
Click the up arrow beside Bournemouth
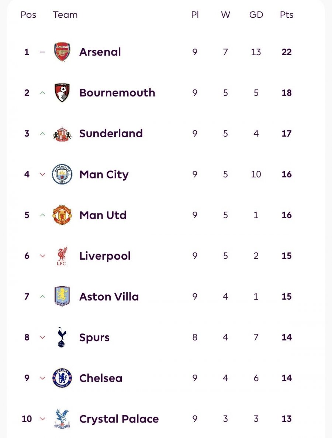(42, 93)
